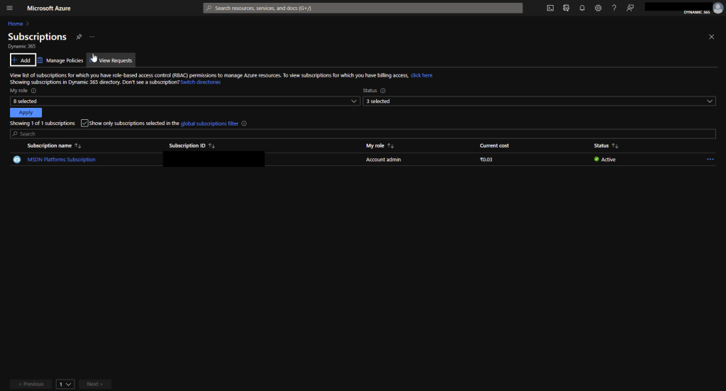Click the subscriptions Search field
726x391 pixels.
coord(363,134)
